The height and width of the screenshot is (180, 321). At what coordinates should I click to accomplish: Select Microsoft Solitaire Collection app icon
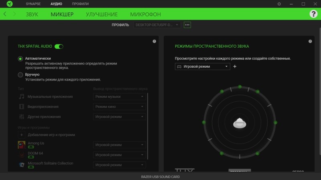[22, 165]
